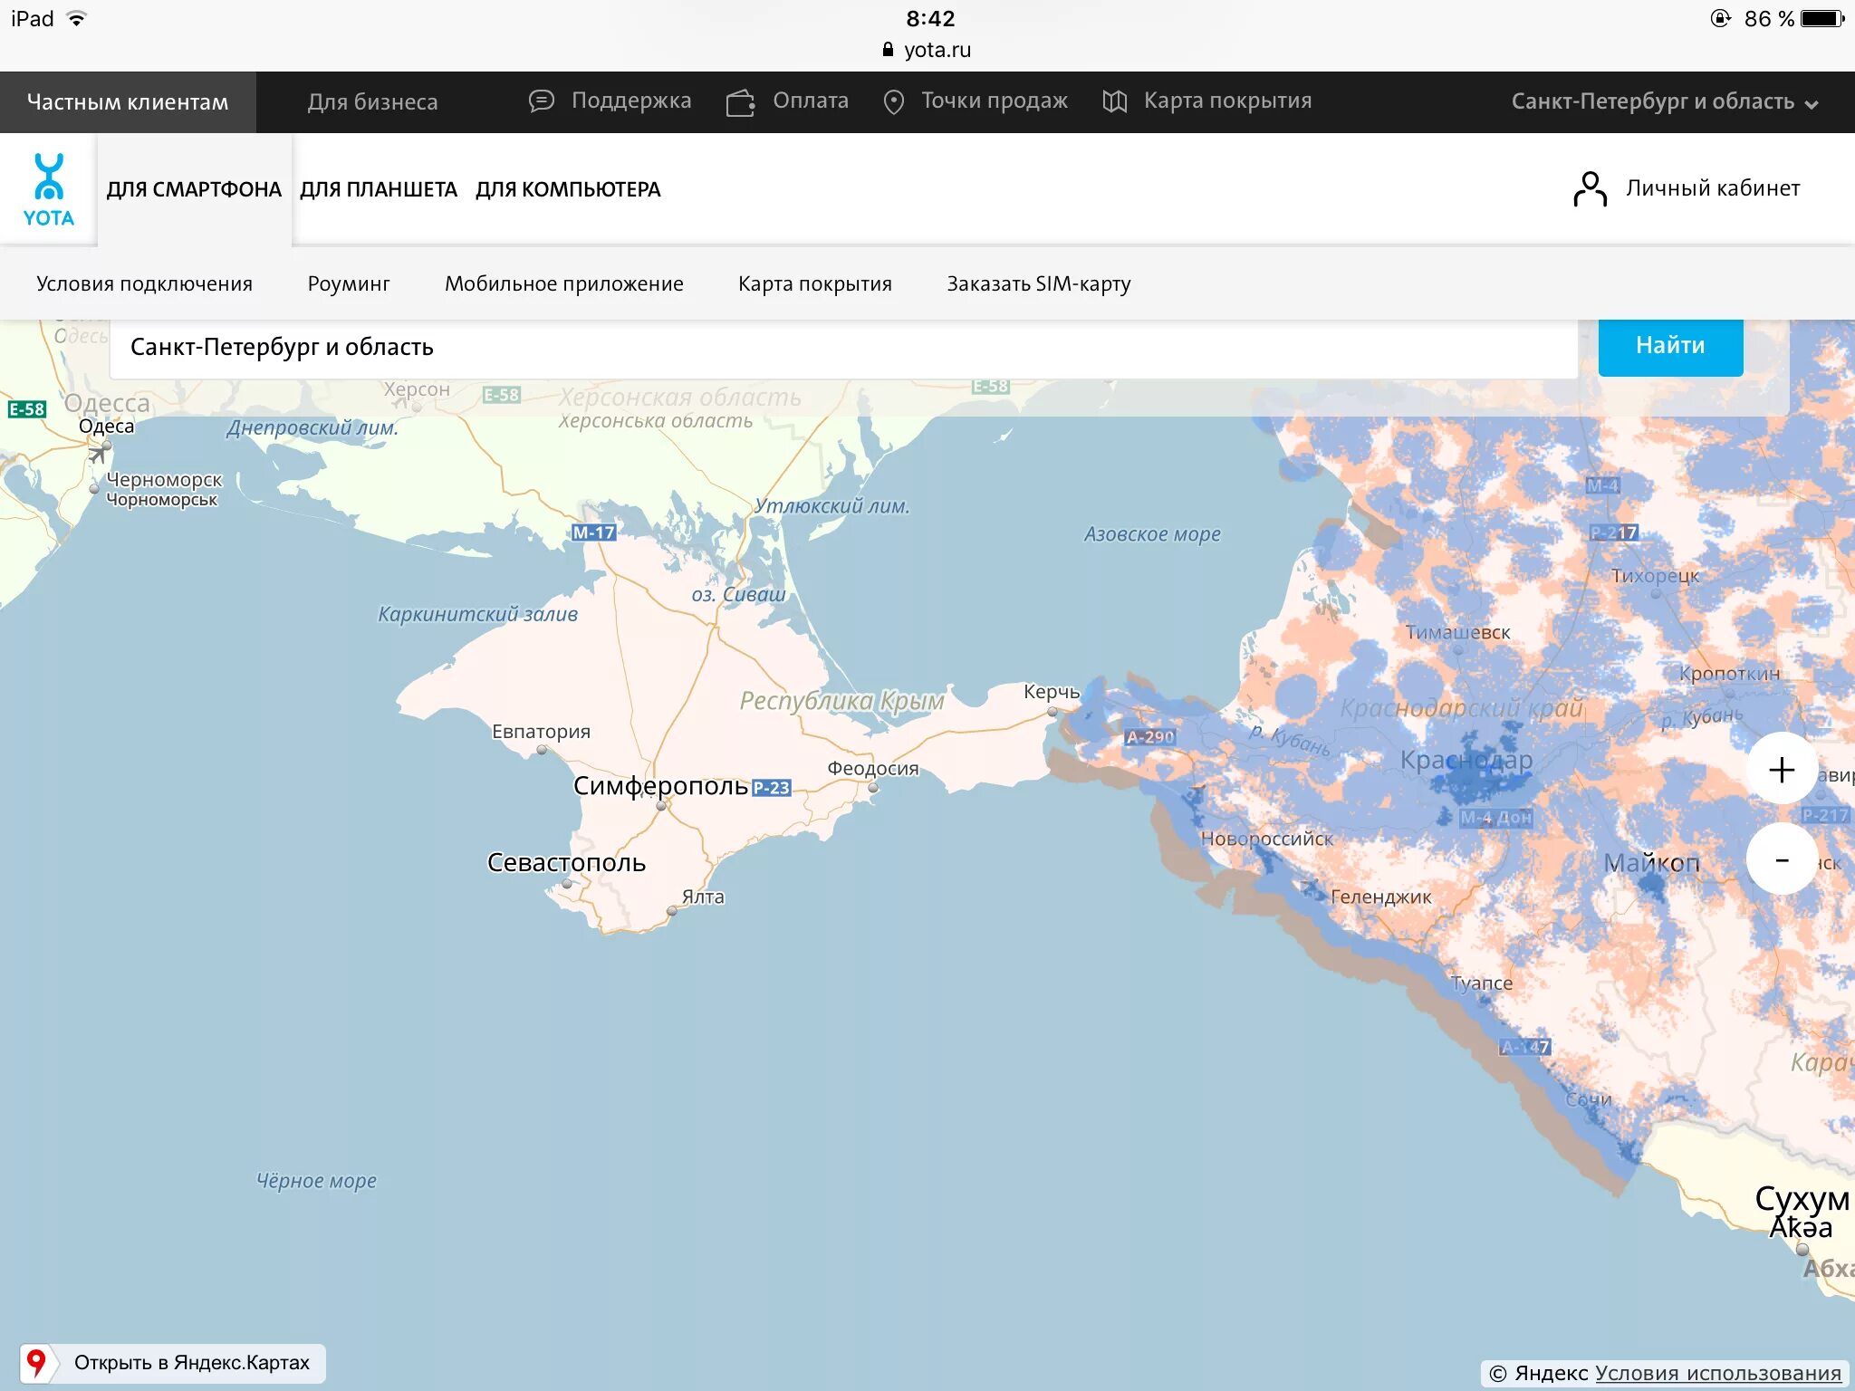The image size is (1855, 1391).
Task: Click the Кропоткин town label
Action: point(1729,673)
